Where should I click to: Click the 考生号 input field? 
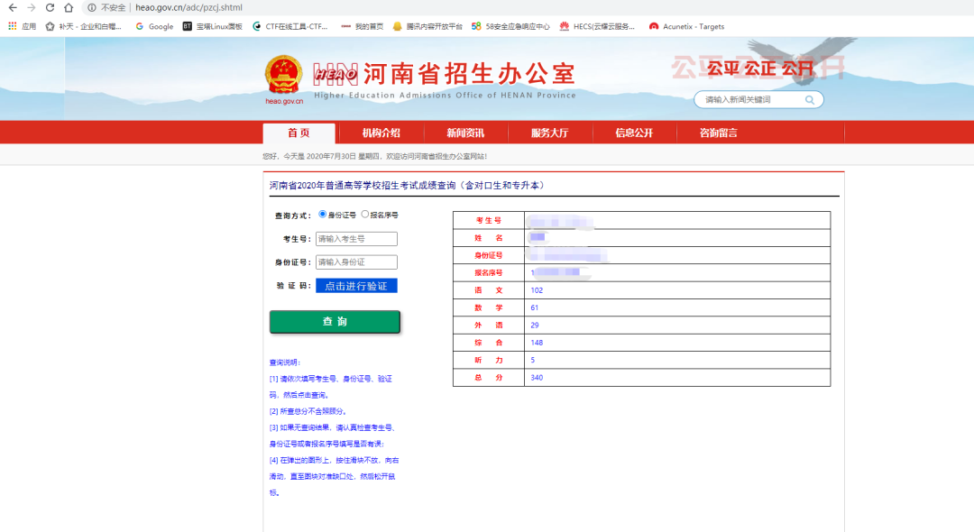(x=356, y=239)
